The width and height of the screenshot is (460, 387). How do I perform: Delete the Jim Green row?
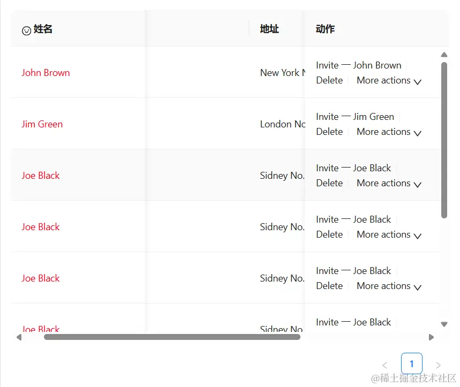[329, 132]
